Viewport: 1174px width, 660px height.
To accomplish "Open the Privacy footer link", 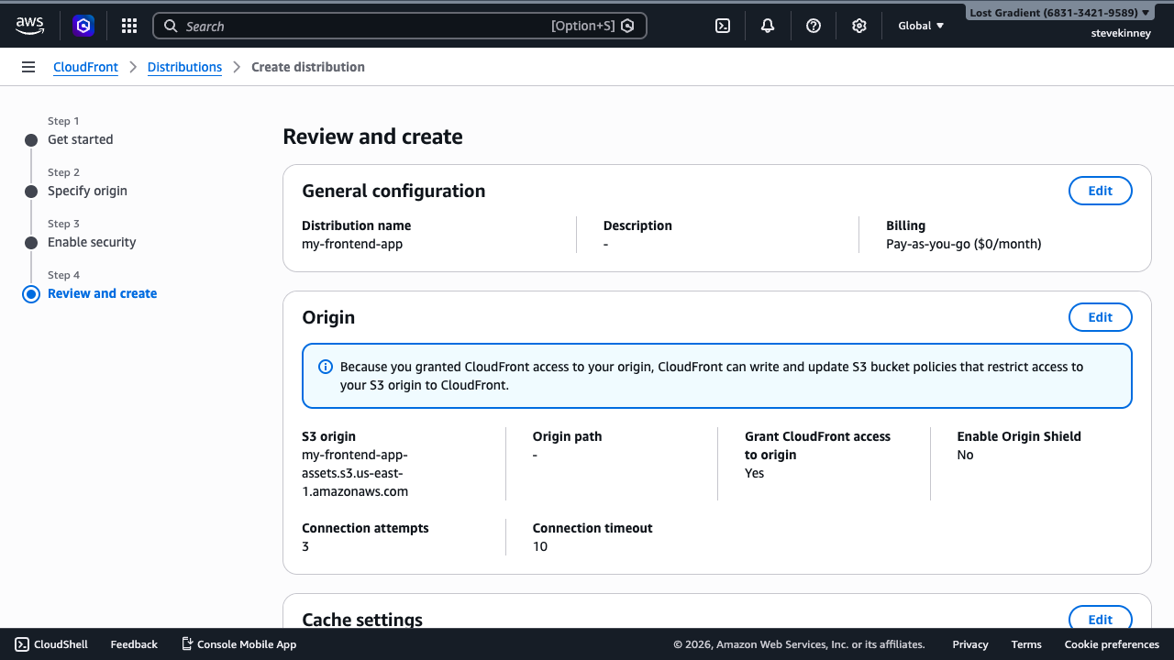I will coord(970,644).
